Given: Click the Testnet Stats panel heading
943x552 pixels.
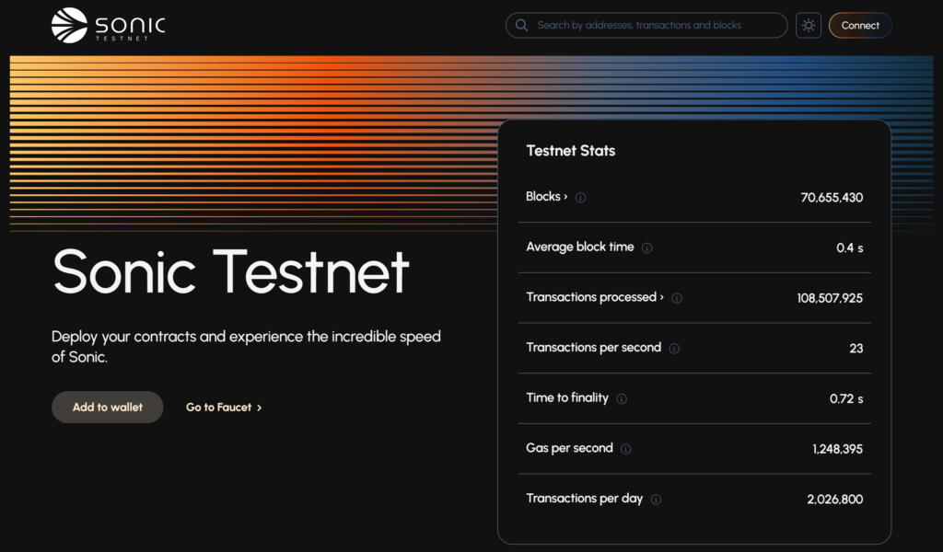Looking at the screenshot, I should pos(570,151).
